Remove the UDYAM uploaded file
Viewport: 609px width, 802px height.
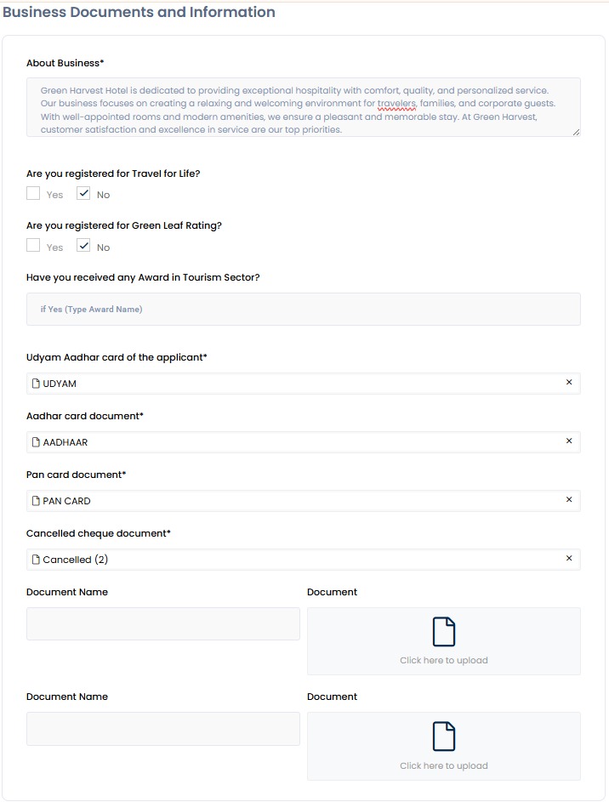[x=569, y=383]
